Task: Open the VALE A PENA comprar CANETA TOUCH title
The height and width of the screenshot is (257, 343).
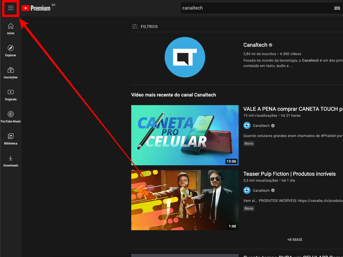Action: coord(293,109)
